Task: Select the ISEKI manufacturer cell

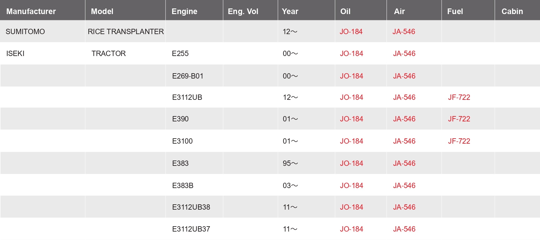Action: tap(15, 54)
